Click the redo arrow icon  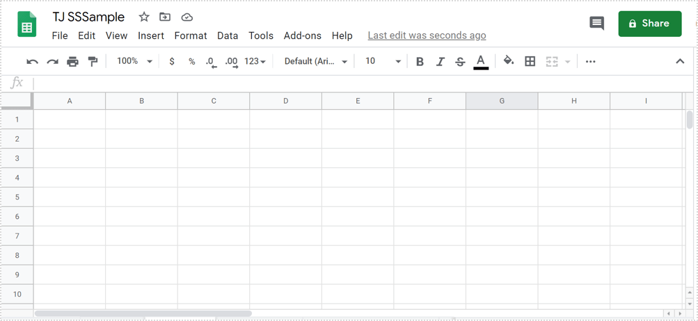click(x=52, y=62)
